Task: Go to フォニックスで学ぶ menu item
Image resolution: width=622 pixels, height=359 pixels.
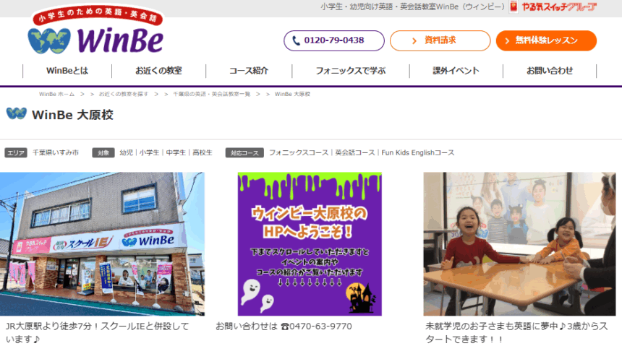Action: pos(350,71)
